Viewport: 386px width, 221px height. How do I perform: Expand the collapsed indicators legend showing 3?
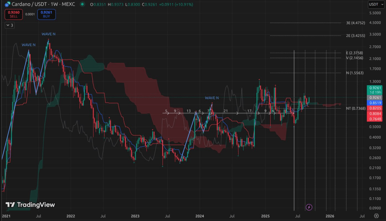click(10, 25)
